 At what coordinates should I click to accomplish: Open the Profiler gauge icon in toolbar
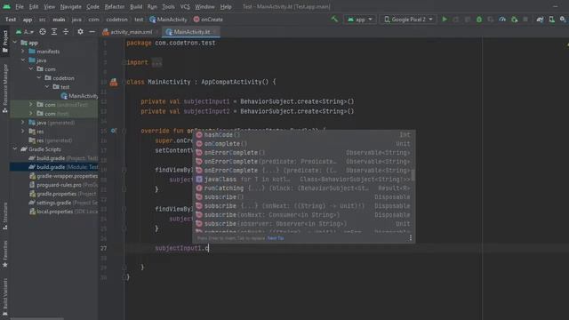tap(502, 20)
